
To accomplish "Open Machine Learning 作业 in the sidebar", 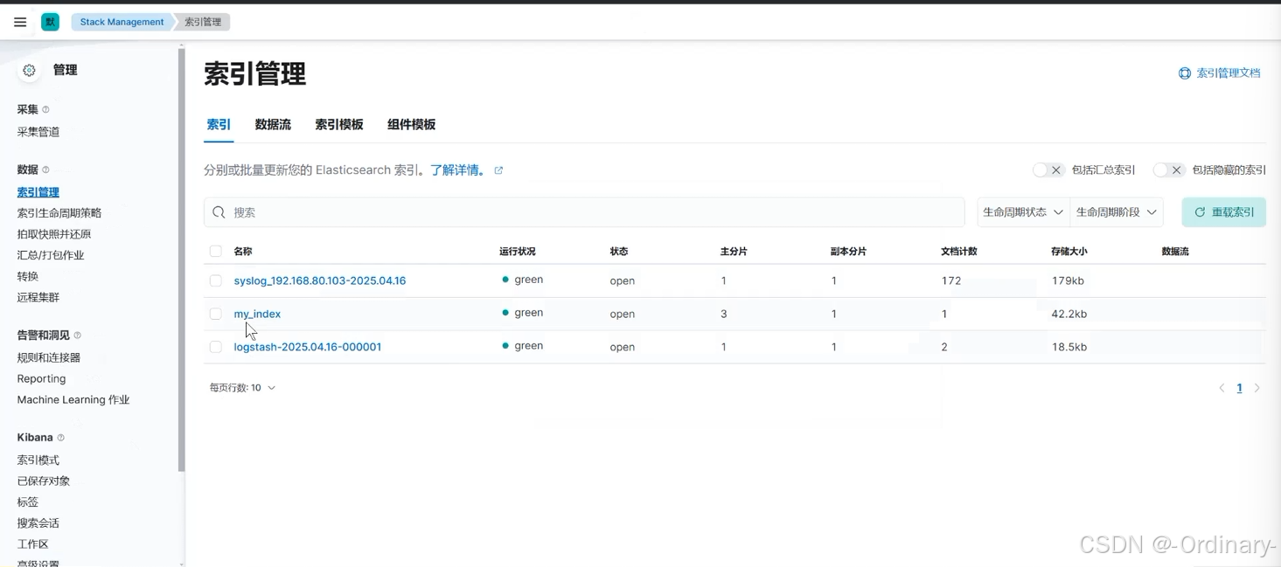I will point(73,399).
